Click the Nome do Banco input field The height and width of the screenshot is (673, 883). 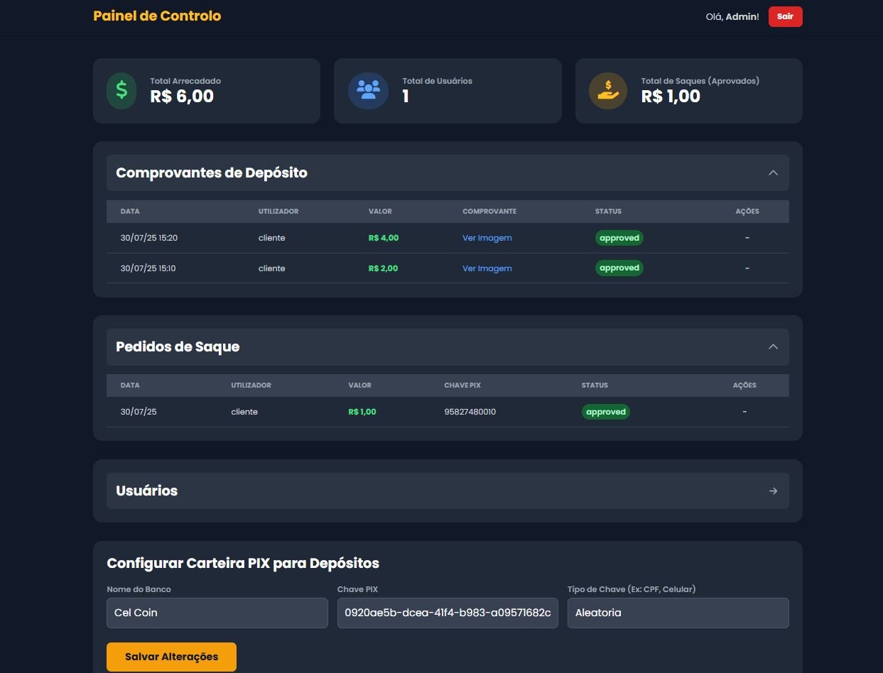pos(217,613)
